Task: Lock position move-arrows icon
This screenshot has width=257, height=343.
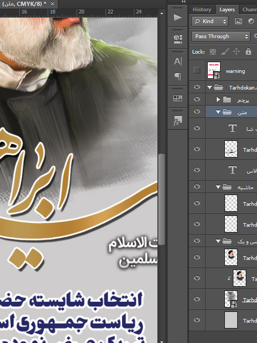Action: click(x=236, y=51)
